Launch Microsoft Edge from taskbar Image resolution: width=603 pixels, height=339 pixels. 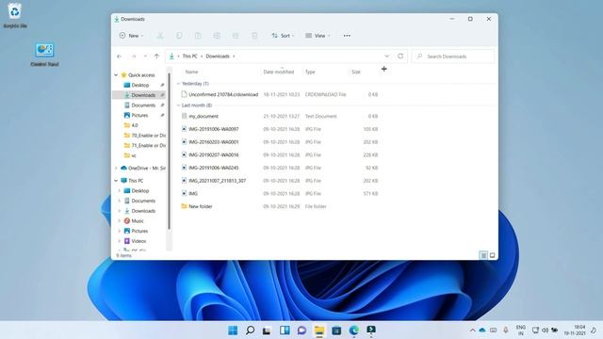click(354, 331)
